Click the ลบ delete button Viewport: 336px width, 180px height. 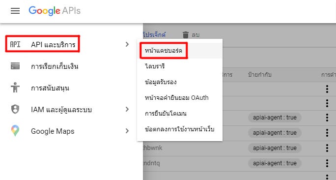[x=196, y=35]
